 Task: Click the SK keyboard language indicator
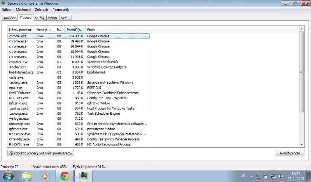point(243,176)
